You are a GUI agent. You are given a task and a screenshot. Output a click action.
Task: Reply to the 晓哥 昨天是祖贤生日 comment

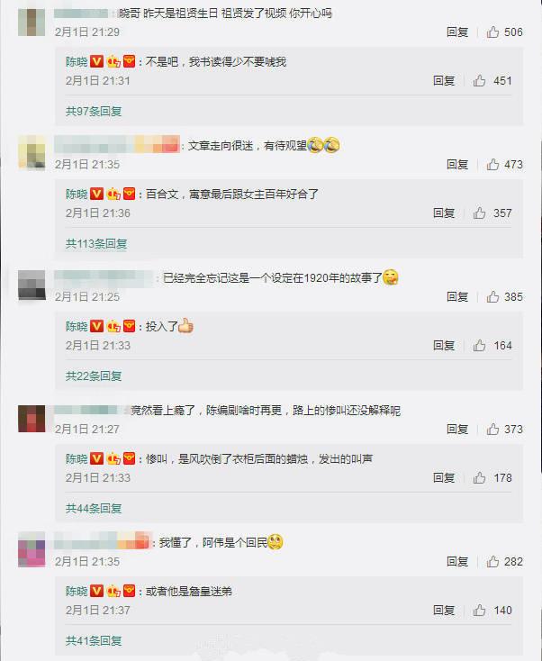pyautogui.click(x=457, y=32)
